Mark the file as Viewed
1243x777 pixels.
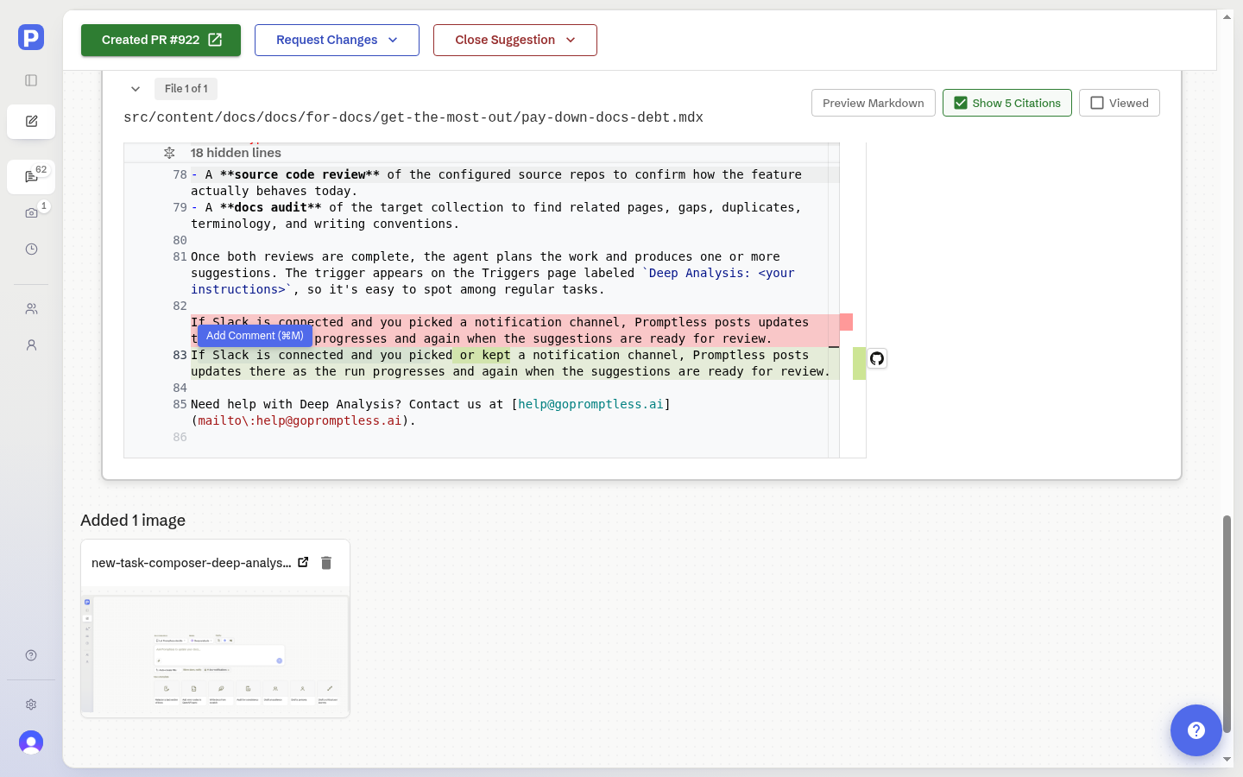click(x=1120, y=103)
